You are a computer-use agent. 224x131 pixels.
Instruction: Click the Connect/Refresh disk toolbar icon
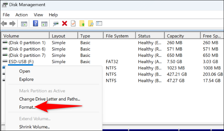pos(56,24)
